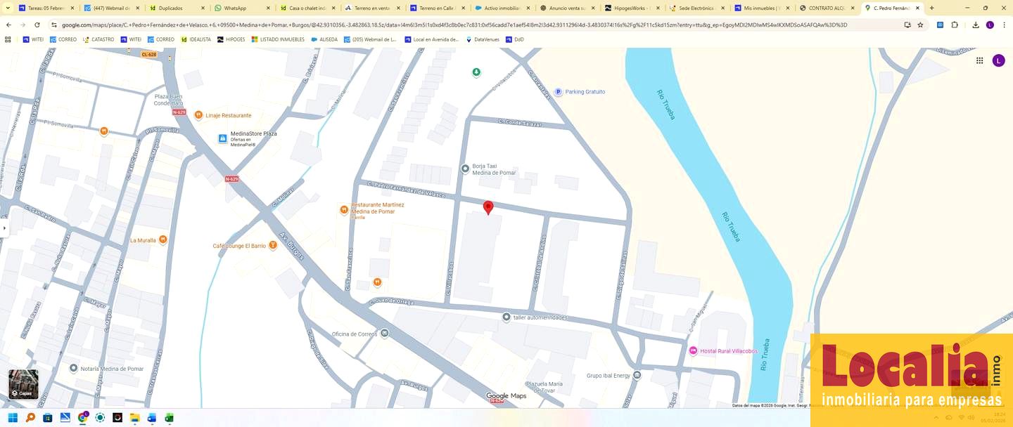Bookmark this page with the star icon
1013x427 pixels.
coord(920,25)
